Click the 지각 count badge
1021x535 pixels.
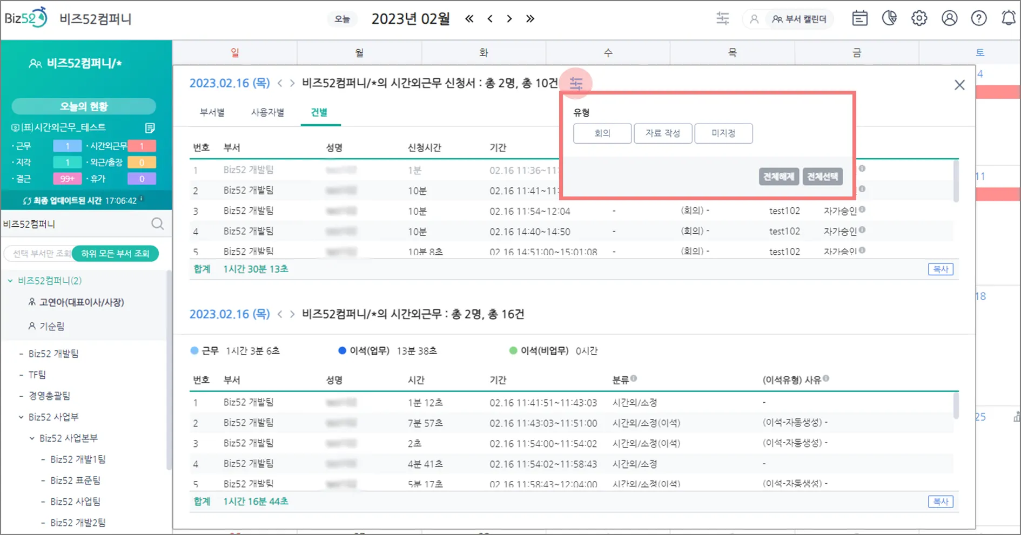[67, 162]
